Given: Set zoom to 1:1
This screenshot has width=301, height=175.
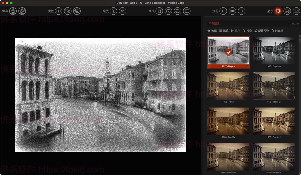Looking at the screenshot, I should (122, 11).
